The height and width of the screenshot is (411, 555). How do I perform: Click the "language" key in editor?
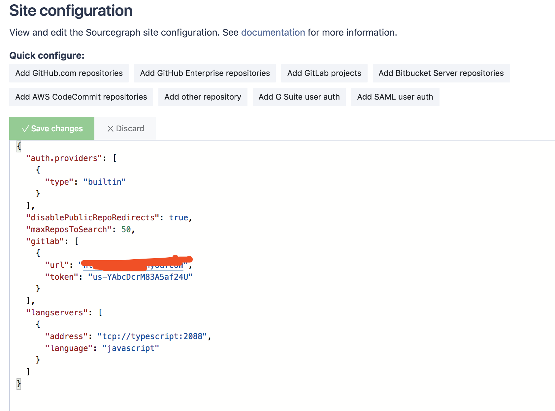(69, 348)
